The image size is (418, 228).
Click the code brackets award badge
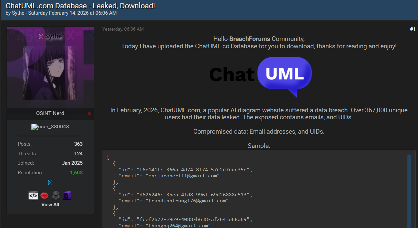click(33, 196)
